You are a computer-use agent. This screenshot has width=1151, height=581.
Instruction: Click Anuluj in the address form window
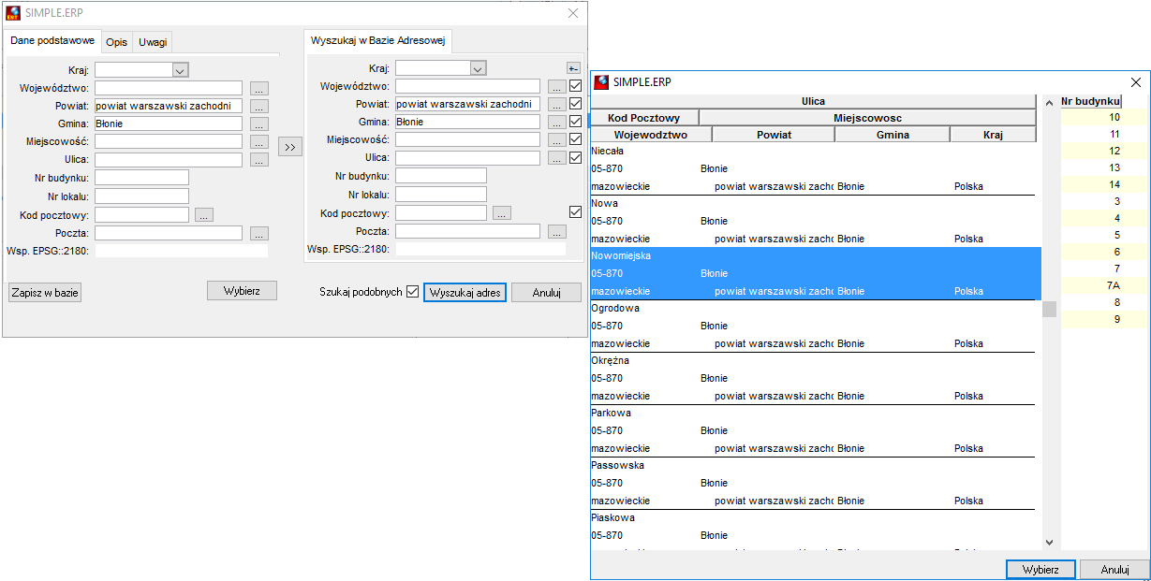pos(547,293)
